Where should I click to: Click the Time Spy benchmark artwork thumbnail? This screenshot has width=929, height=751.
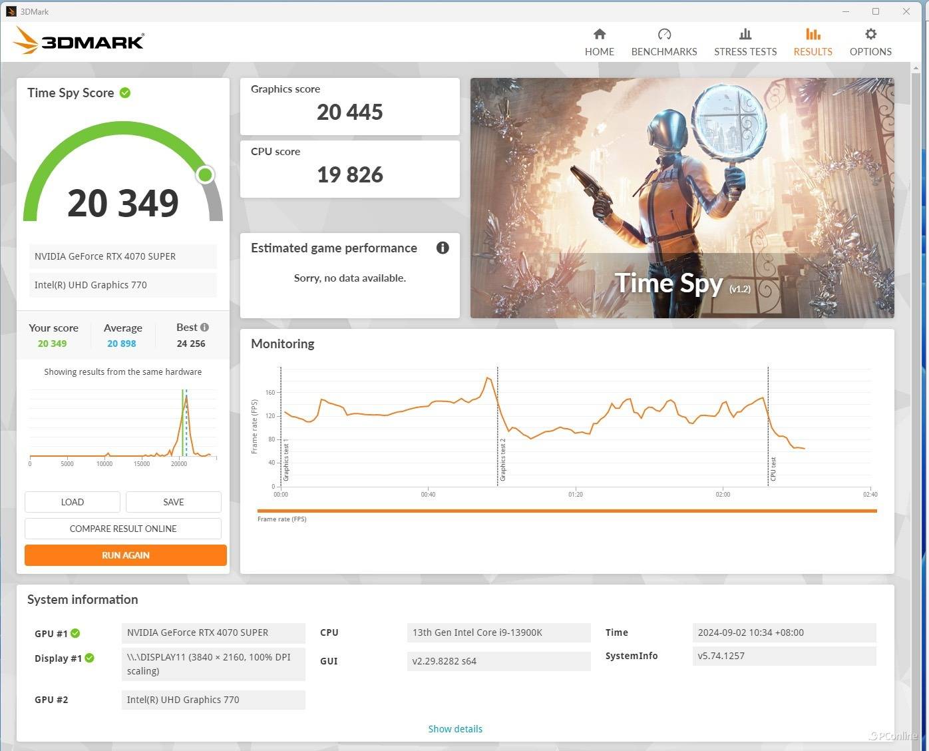682,198
